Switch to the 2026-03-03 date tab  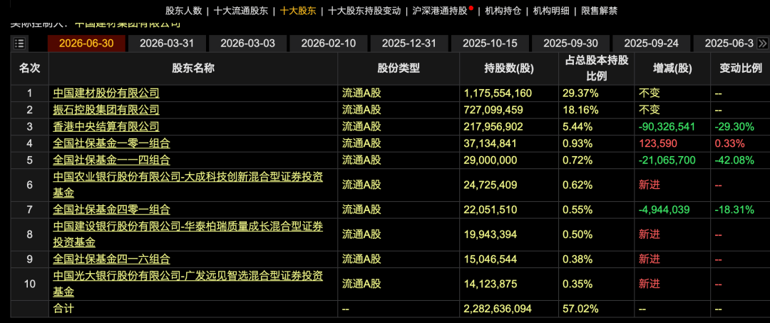tap(247, 43)
